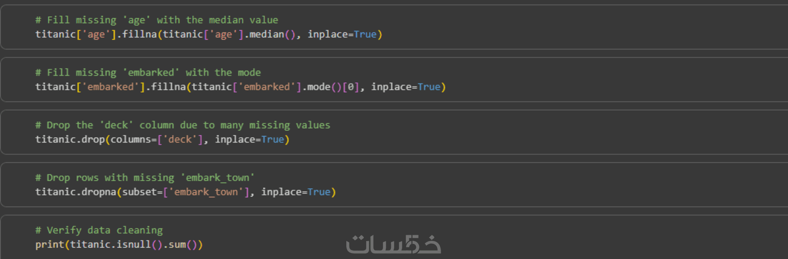Click inplace=True in the dropna line
The width and height of the screenshot is (788, 259).
pyautogui.click(x=296, y=192)
